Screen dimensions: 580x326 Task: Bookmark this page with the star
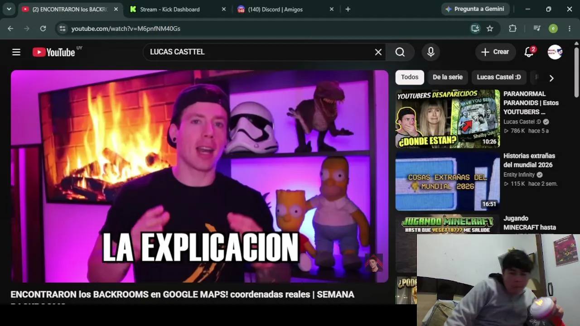pyautogui.click(x=490, y=29)
